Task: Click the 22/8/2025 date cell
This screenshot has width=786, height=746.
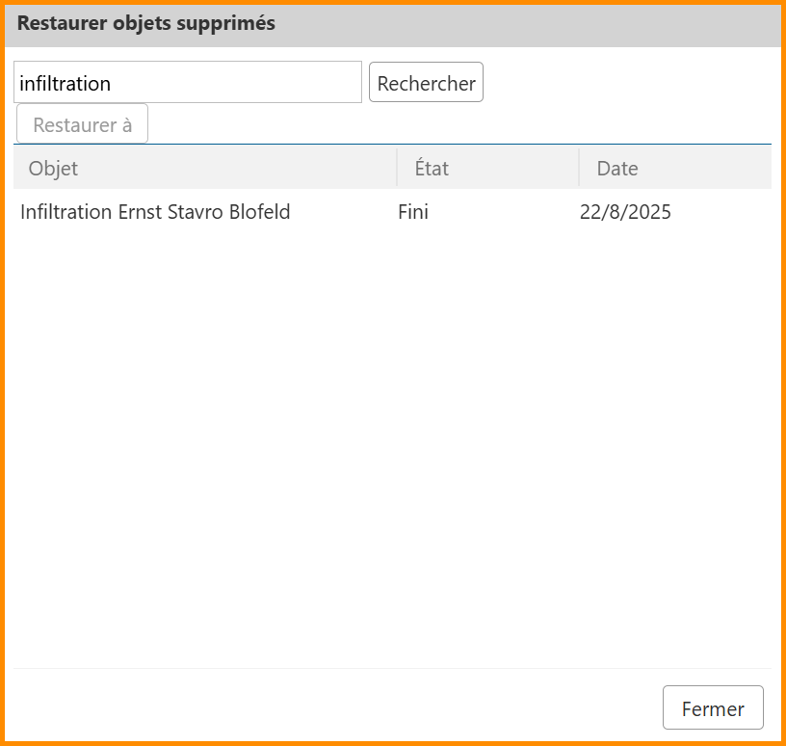Action: click(x=625, y=212)
